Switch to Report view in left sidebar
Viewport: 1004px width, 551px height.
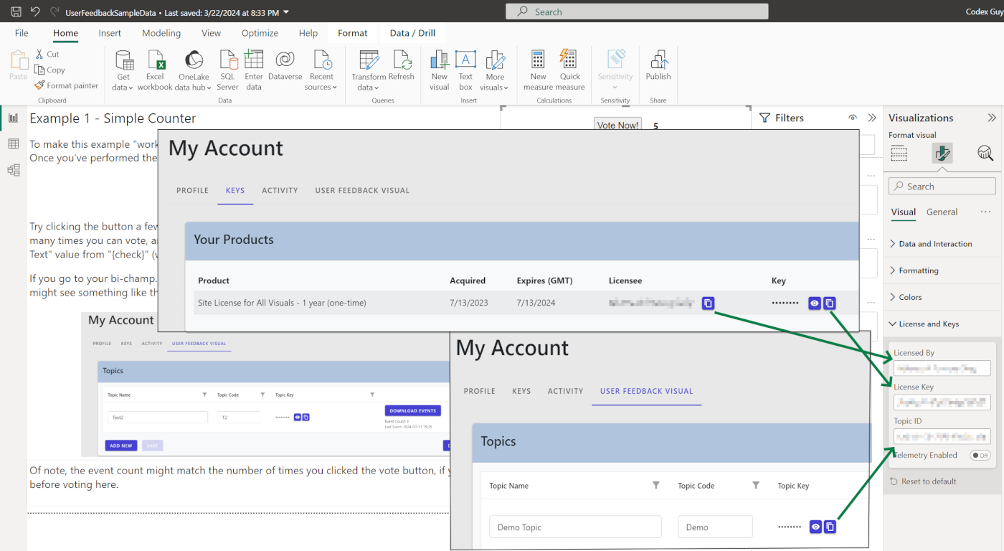point(13,118)
